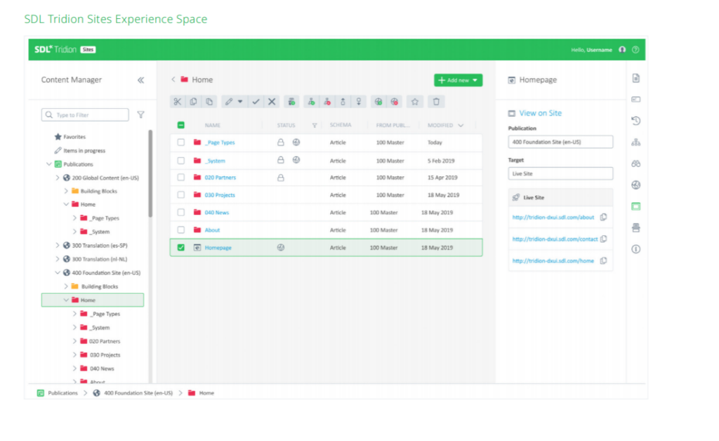
Task: Click the filter funnel beside Type to Filter
Action: 140,114
